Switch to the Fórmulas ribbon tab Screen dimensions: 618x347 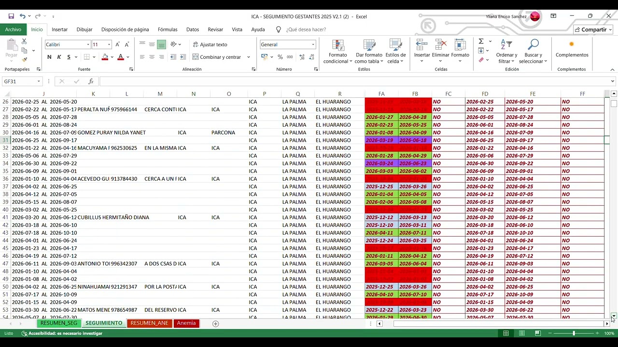(168, 29)
